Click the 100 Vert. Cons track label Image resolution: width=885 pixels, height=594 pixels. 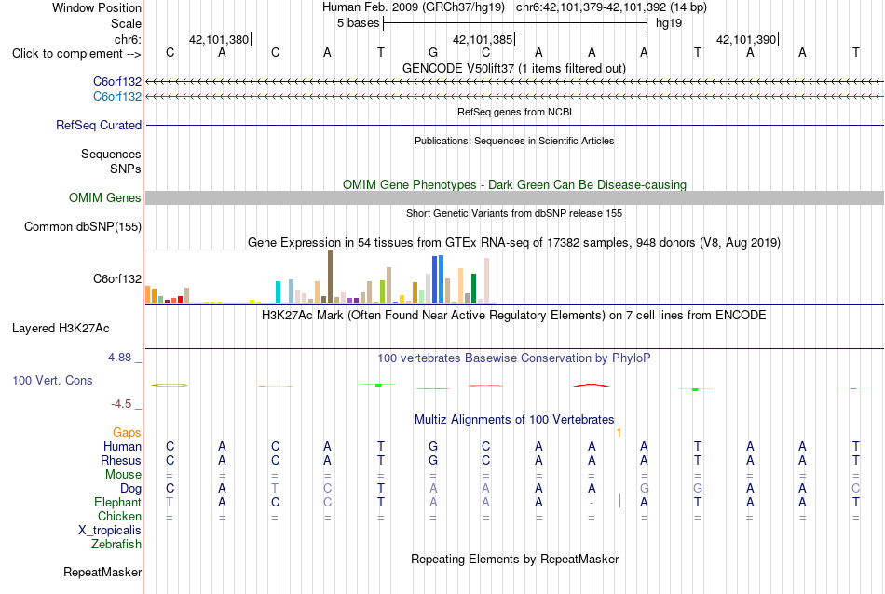[x=52, y=380]
